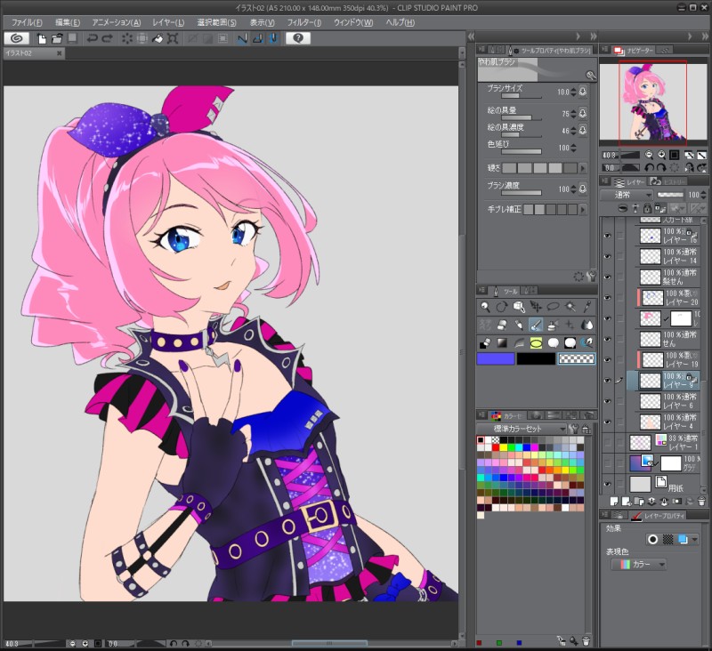Open the アニメーション(A) menu
This screenshot has width=712, height=651.
pyautogui.click(x=117, y=22)
